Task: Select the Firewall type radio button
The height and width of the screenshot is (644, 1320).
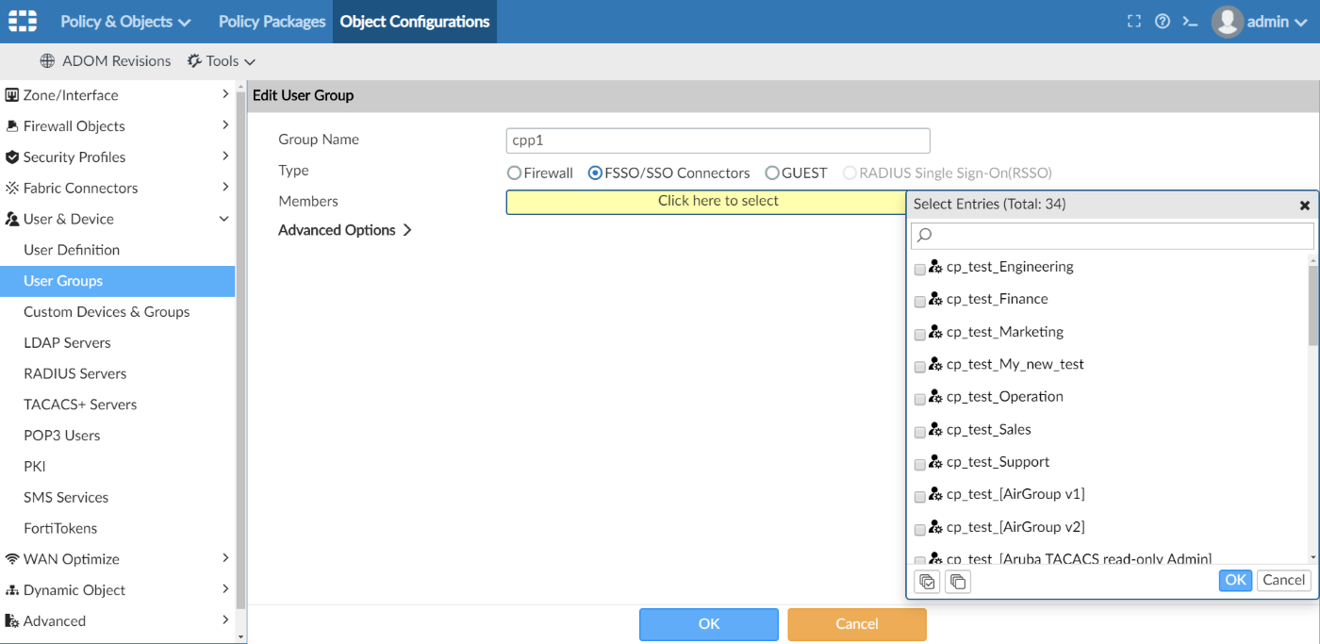Action: click(x=514, y=173)
